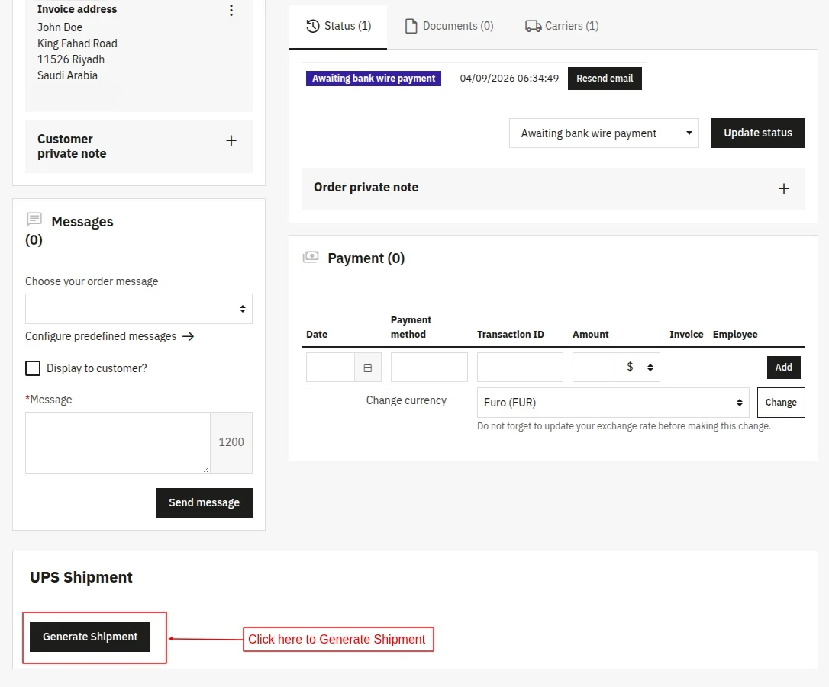Expand the Customer private note section
Viewport: 829px width, 687px height.
[x=231, y=141]
